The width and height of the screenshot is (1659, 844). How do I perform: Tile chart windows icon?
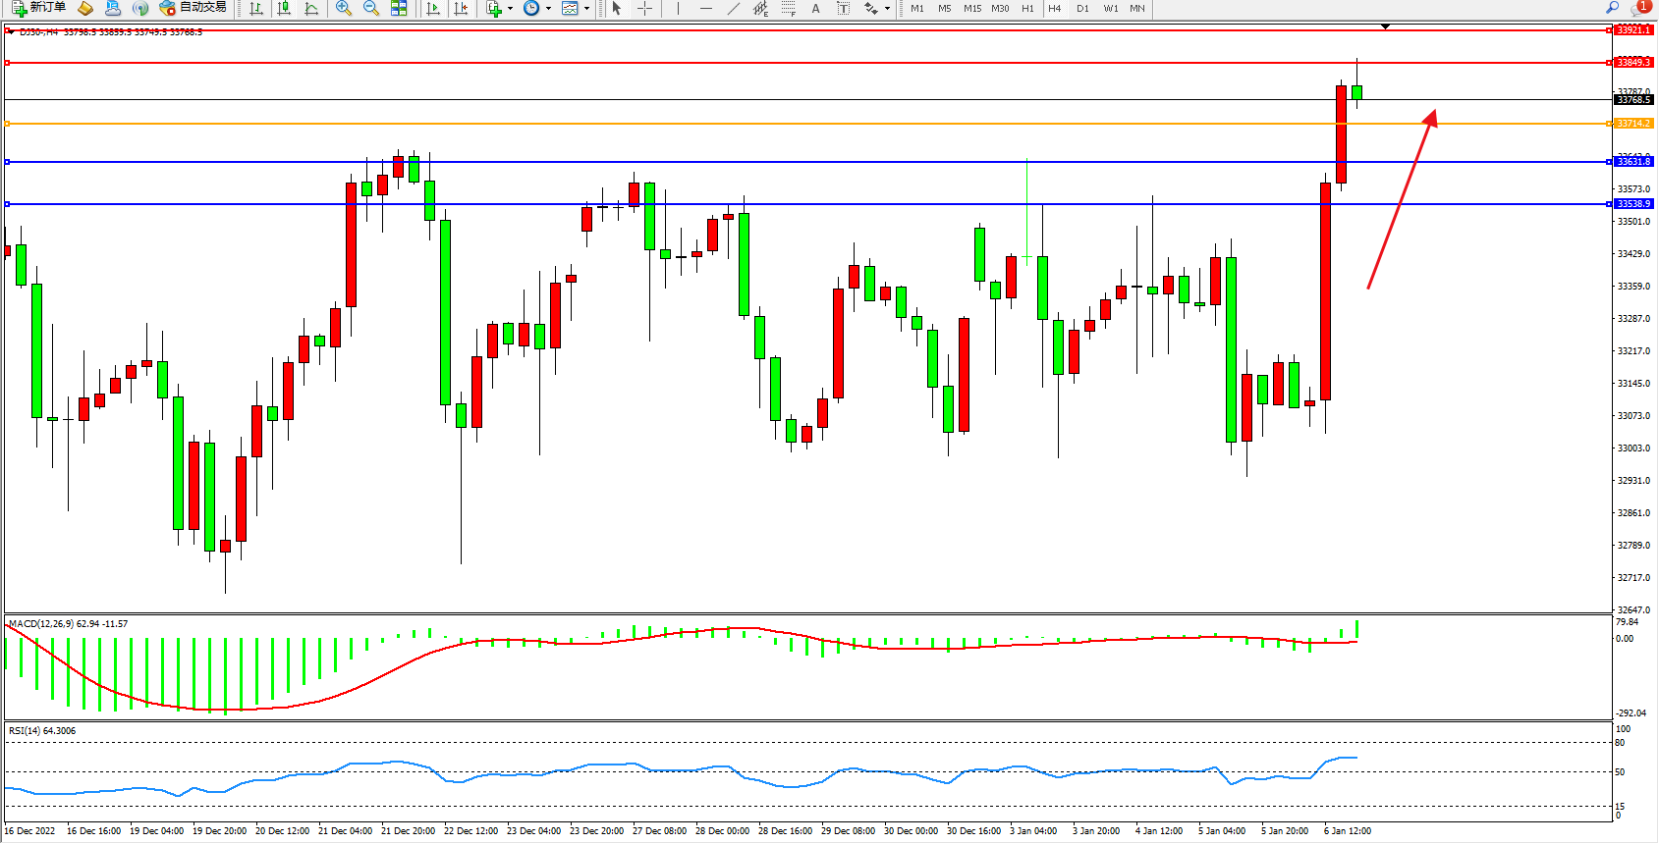coord(399,9)
